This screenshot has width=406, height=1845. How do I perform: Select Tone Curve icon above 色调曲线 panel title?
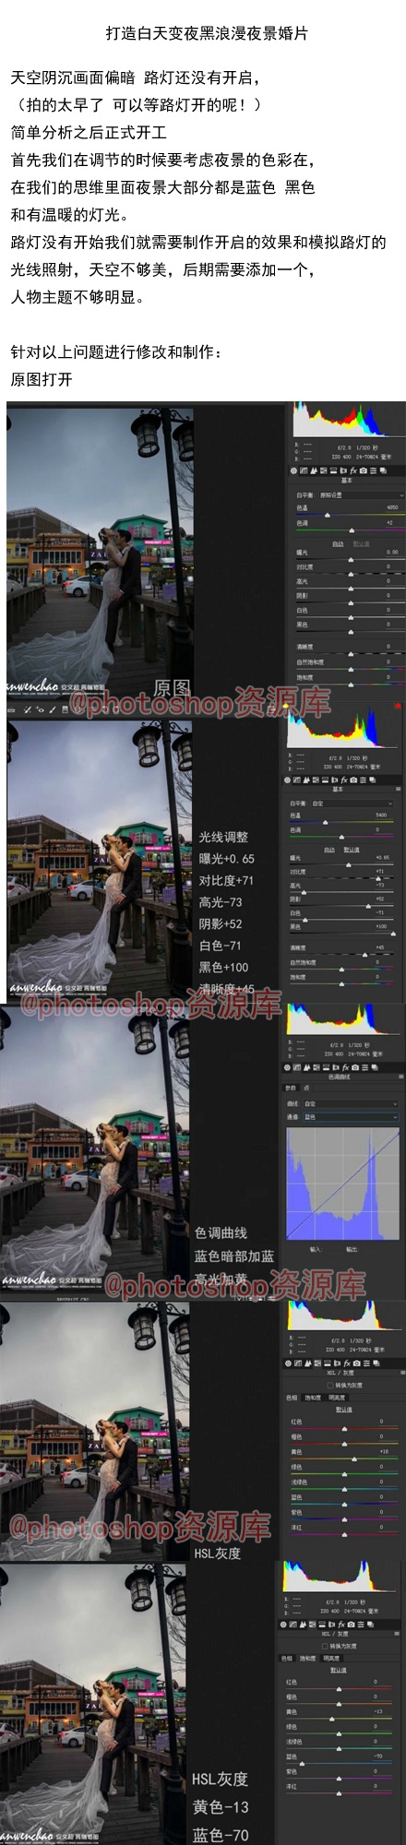point(297,1067)
